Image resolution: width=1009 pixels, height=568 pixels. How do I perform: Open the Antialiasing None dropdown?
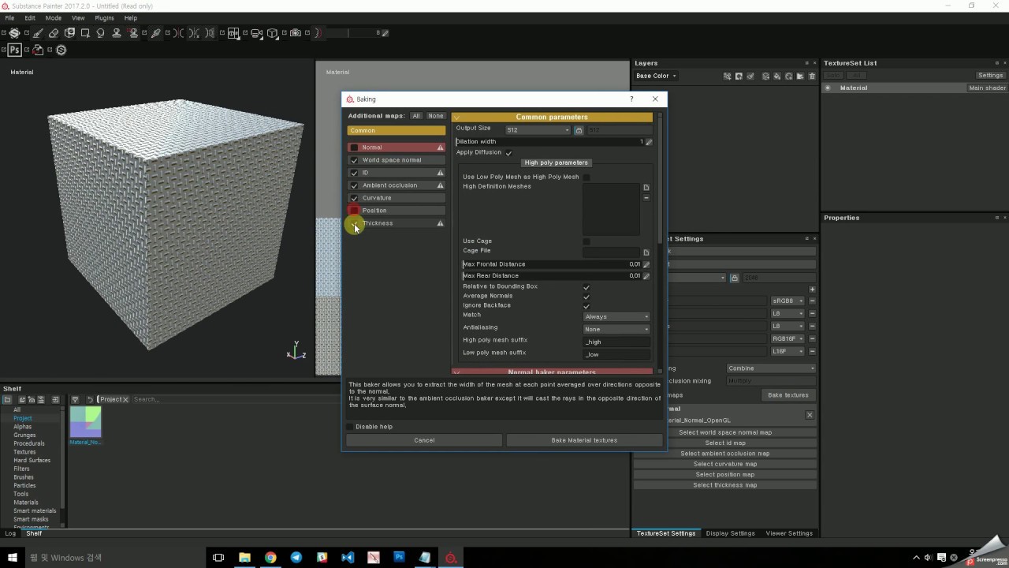point(616,329)
